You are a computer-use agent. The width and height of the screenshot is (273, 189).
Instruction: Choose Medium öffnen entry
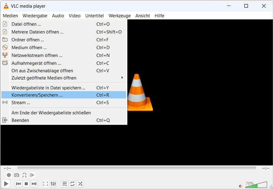pyautogui.click(x=64, y=48)
